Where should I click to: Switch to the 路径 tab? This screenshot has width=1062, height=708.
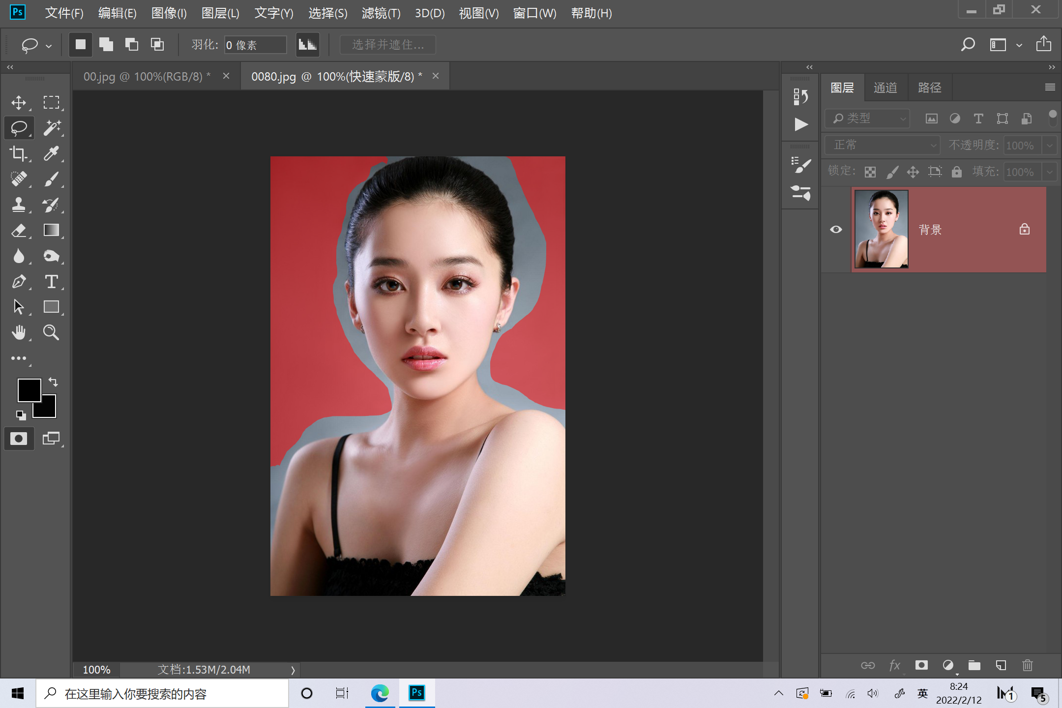pyautogui.click(x=930, y=88)
